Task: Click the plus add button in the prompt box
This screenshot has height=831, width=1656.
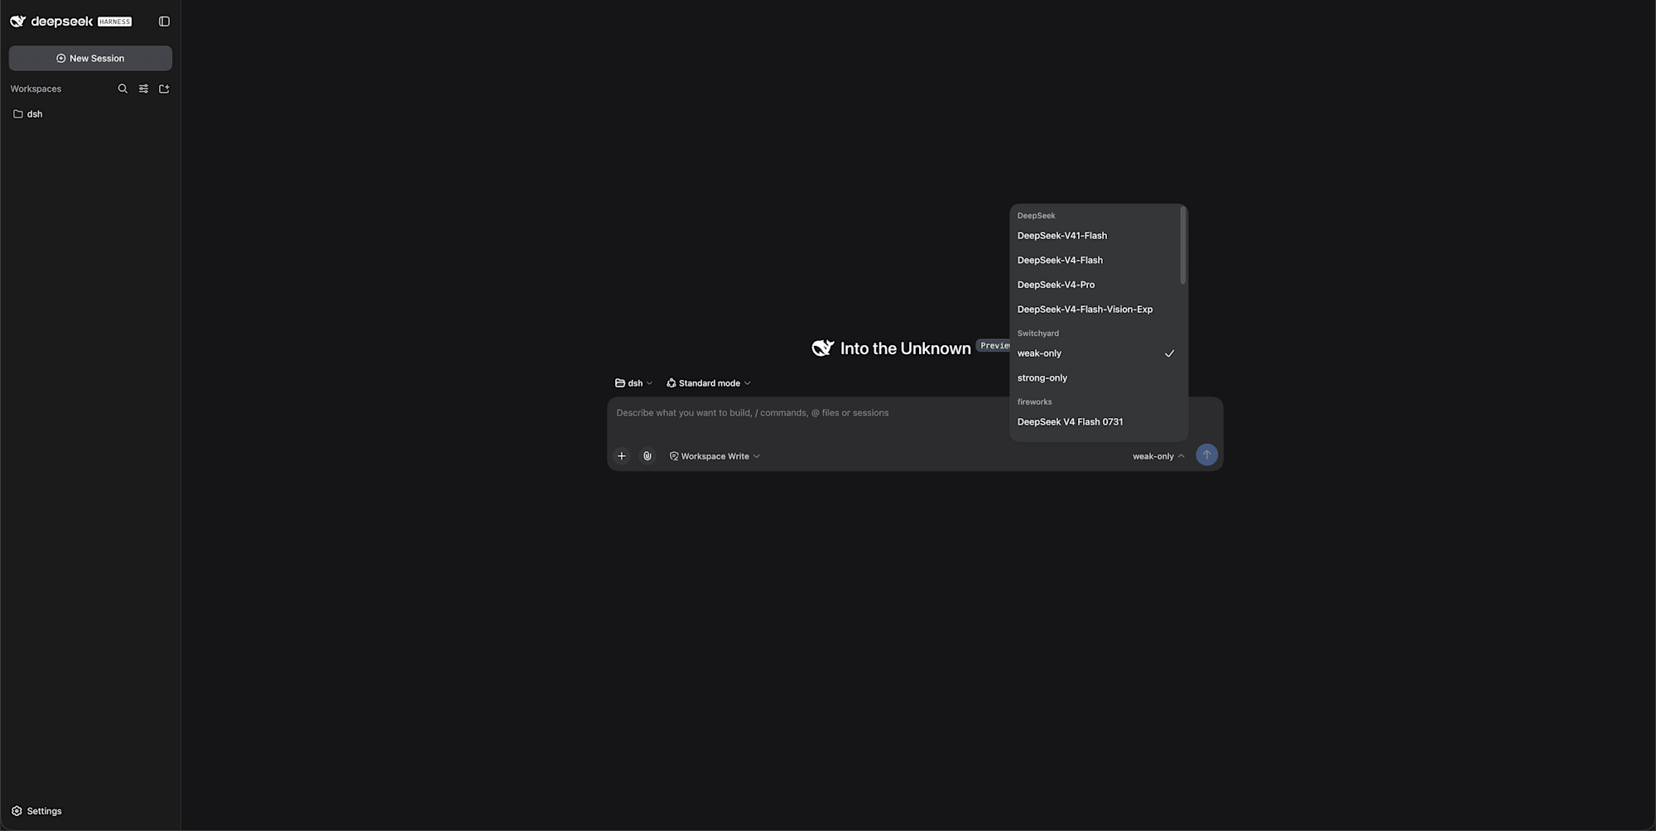Action: coord(621,456)
